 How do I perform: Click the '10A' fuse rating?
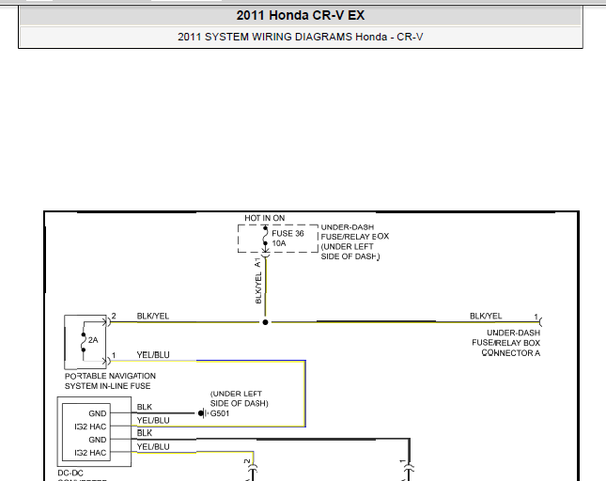tap(279, 243)
